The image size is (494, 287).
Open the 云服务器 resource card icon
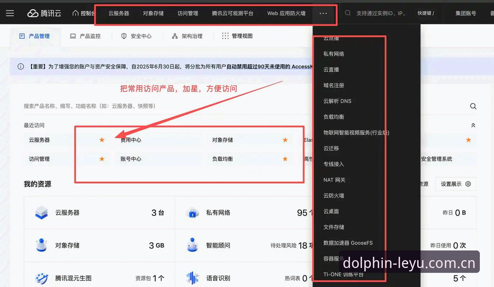click(41, 213)
